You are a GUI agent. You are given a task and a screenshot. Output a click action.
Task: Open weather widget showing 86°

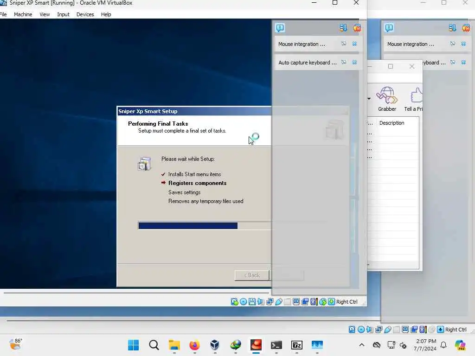15,344
